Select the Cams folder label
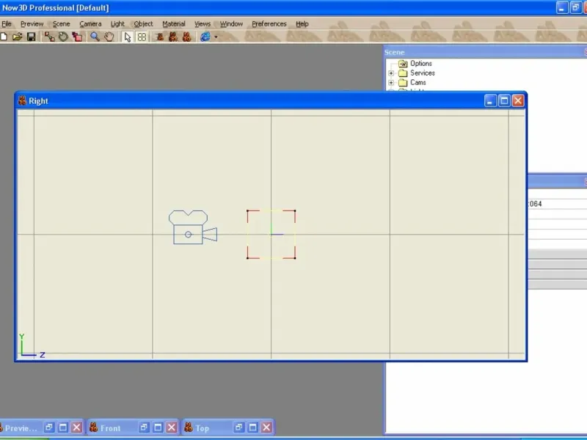 [x=418, y=82]
